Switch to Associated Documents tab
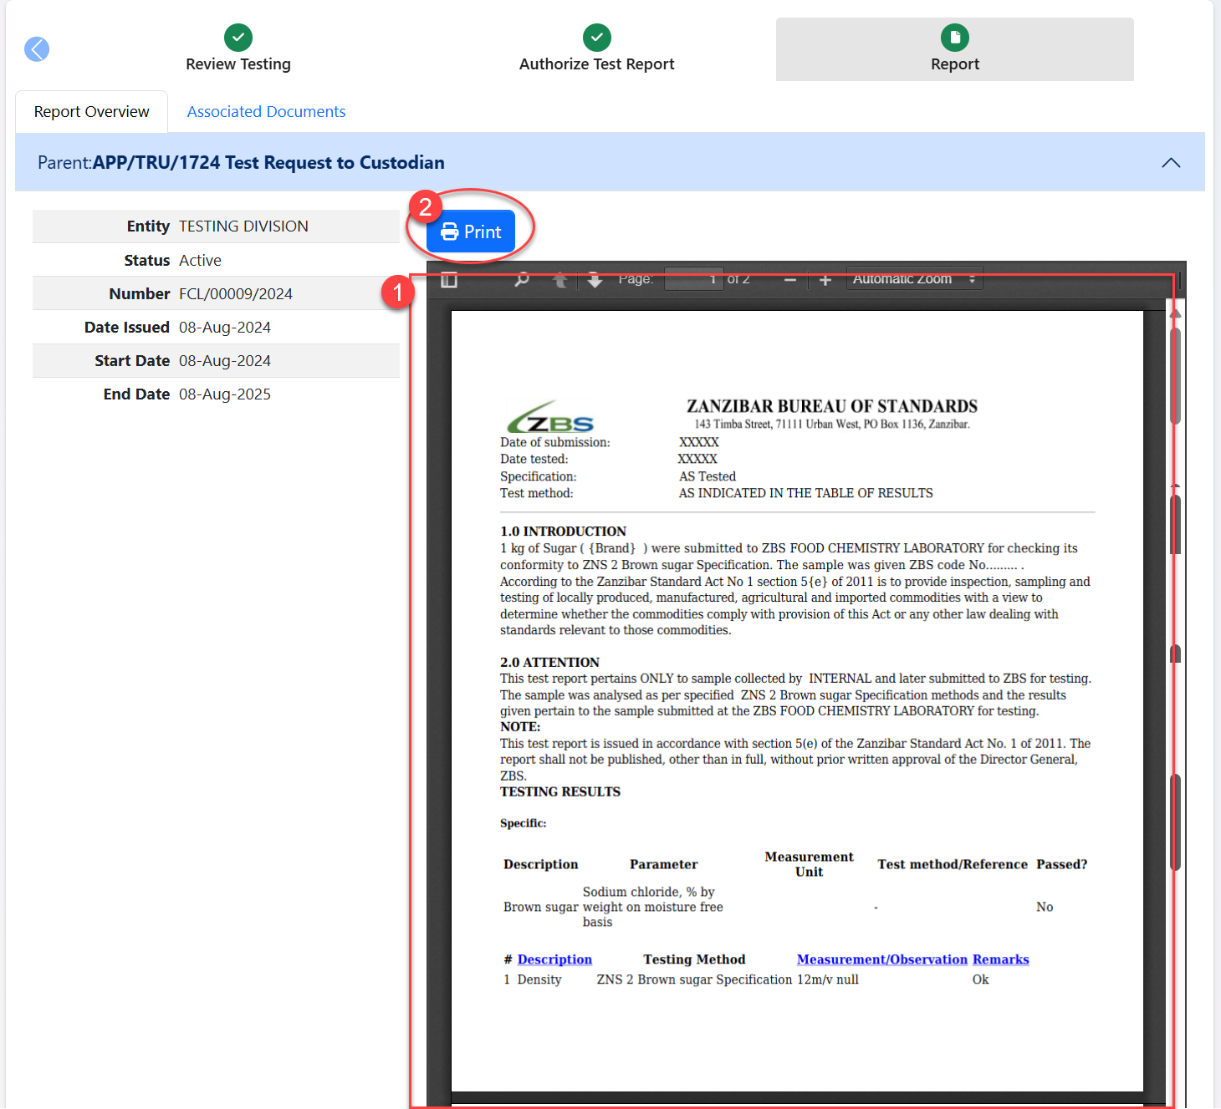The height and width of the screenshot is (1109, 1221). pos(266,112)
